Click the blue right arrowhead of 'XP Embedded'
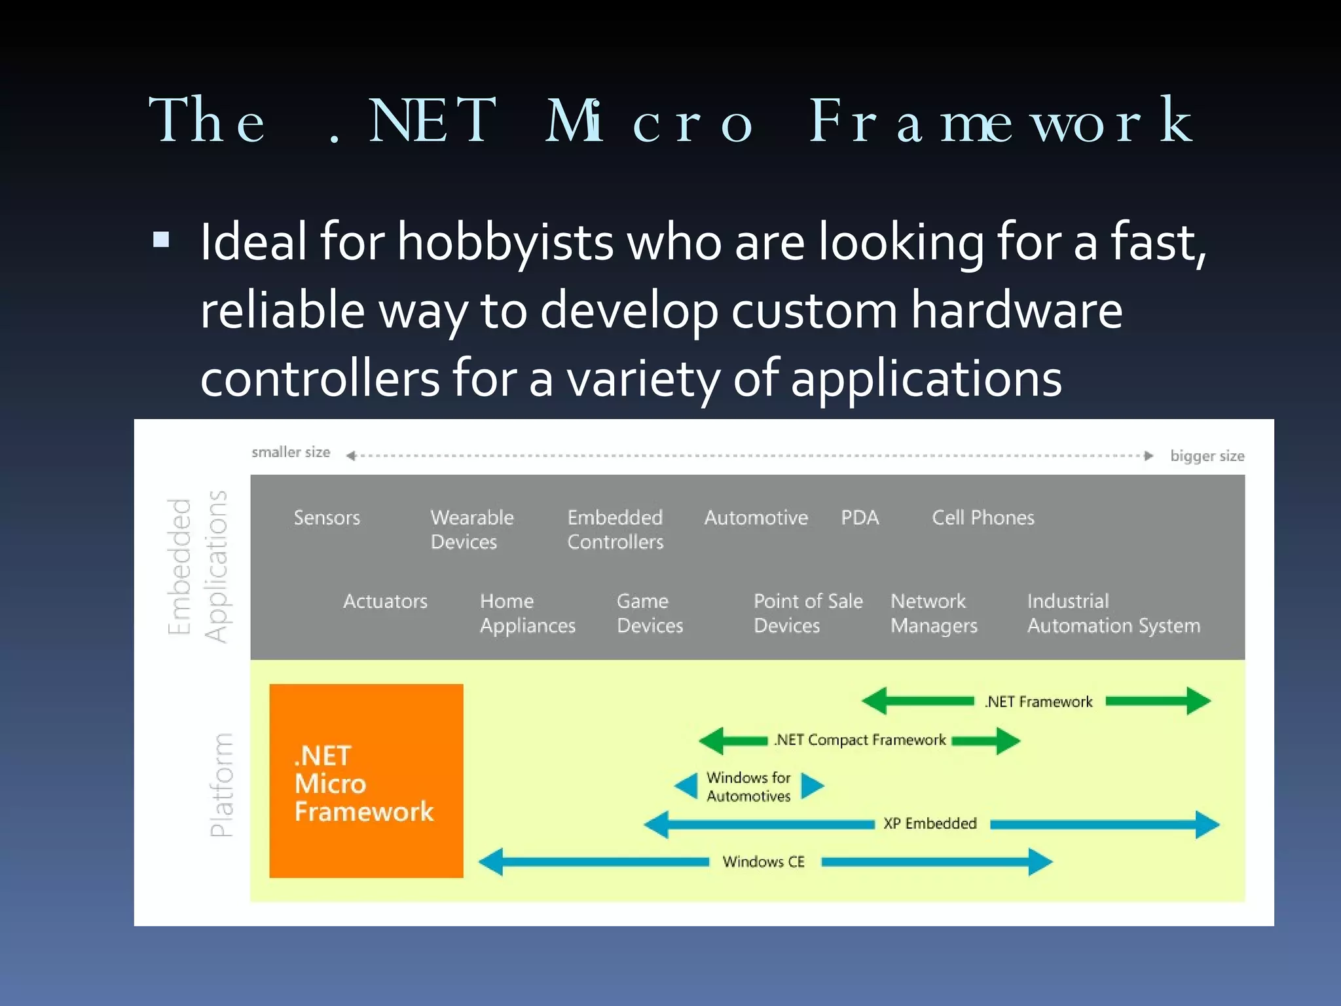The image size is (1341, 1006). 1207,825
